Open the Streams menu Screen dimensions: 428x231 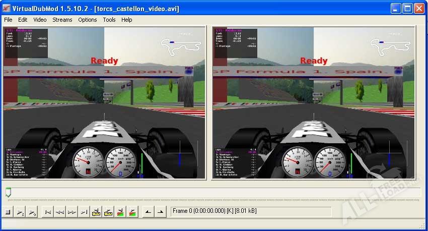62,20
